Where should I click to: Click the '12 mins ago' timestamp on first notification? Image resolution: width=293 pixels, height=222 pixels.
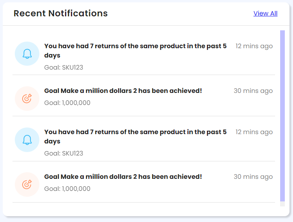[x=254, y=46]
